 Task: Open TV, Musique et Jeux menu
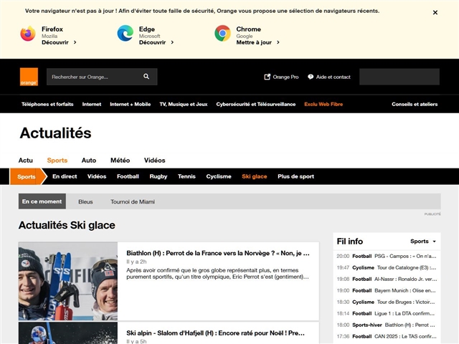tap(184, 104)
